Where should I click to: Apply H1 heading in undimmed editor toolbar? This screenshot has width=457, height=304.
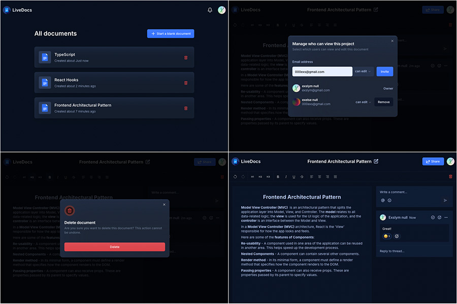[x=252, y=177]
